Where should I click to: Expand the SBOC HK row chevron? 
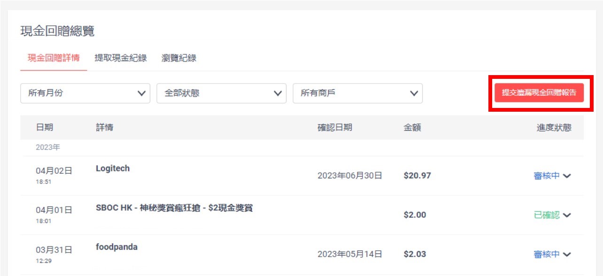click(567, 215)
